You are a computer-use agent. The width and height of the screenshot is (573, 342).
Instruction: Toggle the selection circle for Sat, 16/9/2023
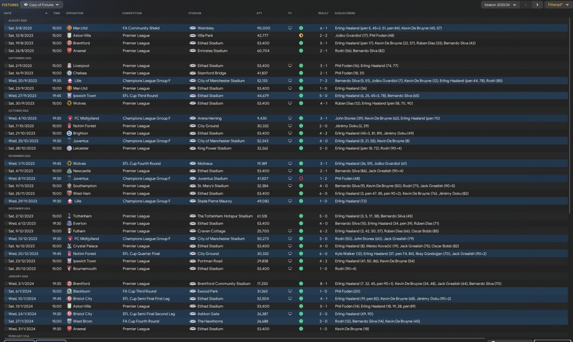tap(6, 73)
